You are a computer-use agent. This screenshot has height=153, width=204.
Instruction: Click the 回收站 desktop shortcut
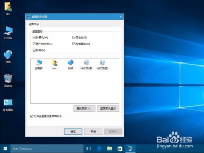pyautogui.click(x=8, y=80)
